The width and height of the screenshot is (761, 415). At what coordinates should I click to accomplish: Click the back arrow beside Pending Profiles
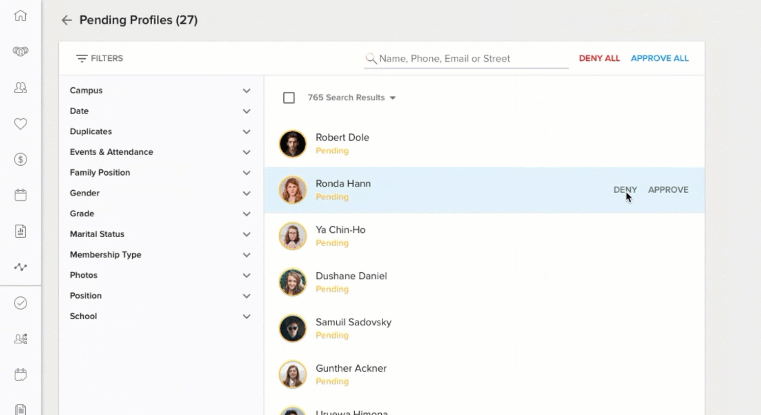67,20
